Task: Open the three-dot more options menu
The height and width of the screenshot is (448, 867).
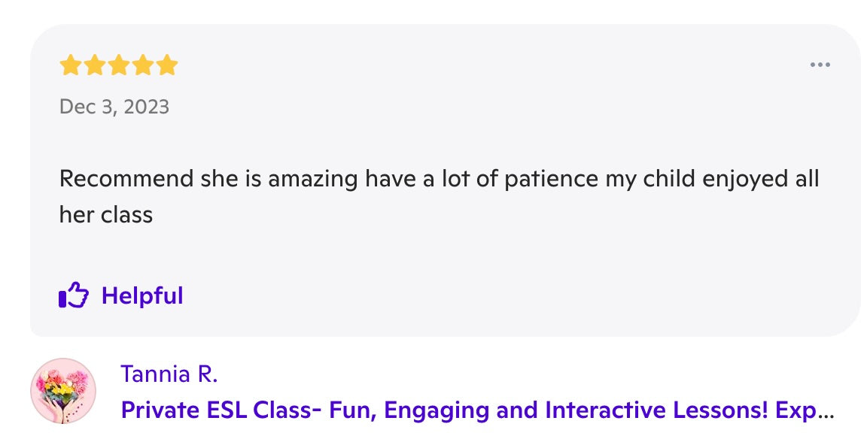Action: coord(820,65)
